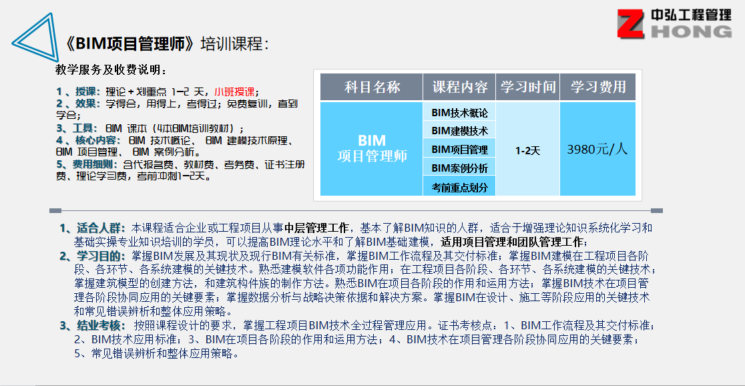Click the 学习费用 column header
This screenshot has width=745, height=386.
point(597,87)
